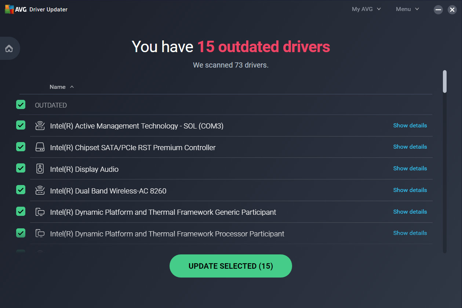This screenshot has height=308, width=462.
Task: Click the Thermal Framework Generic Participant icon
Action: 40,212
